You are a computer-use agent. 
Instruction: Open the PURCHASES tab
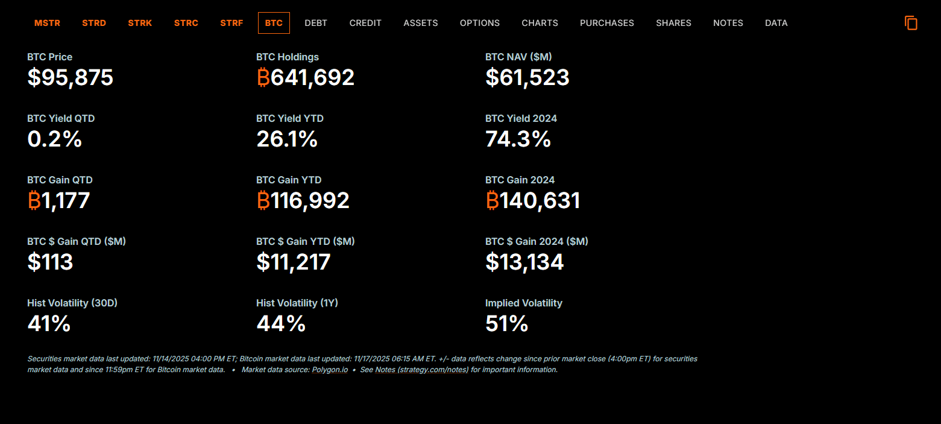pos(607,23)
